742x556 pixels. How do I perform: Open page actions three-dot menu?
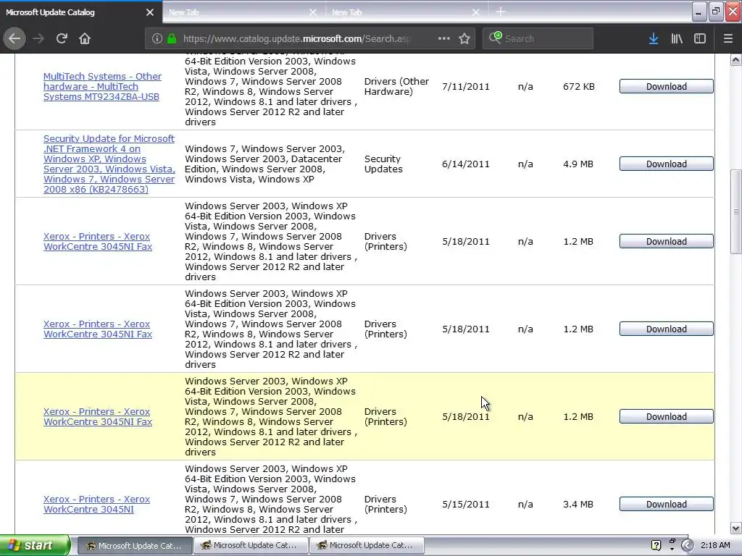pyautogui.click(x=444, y=38)
